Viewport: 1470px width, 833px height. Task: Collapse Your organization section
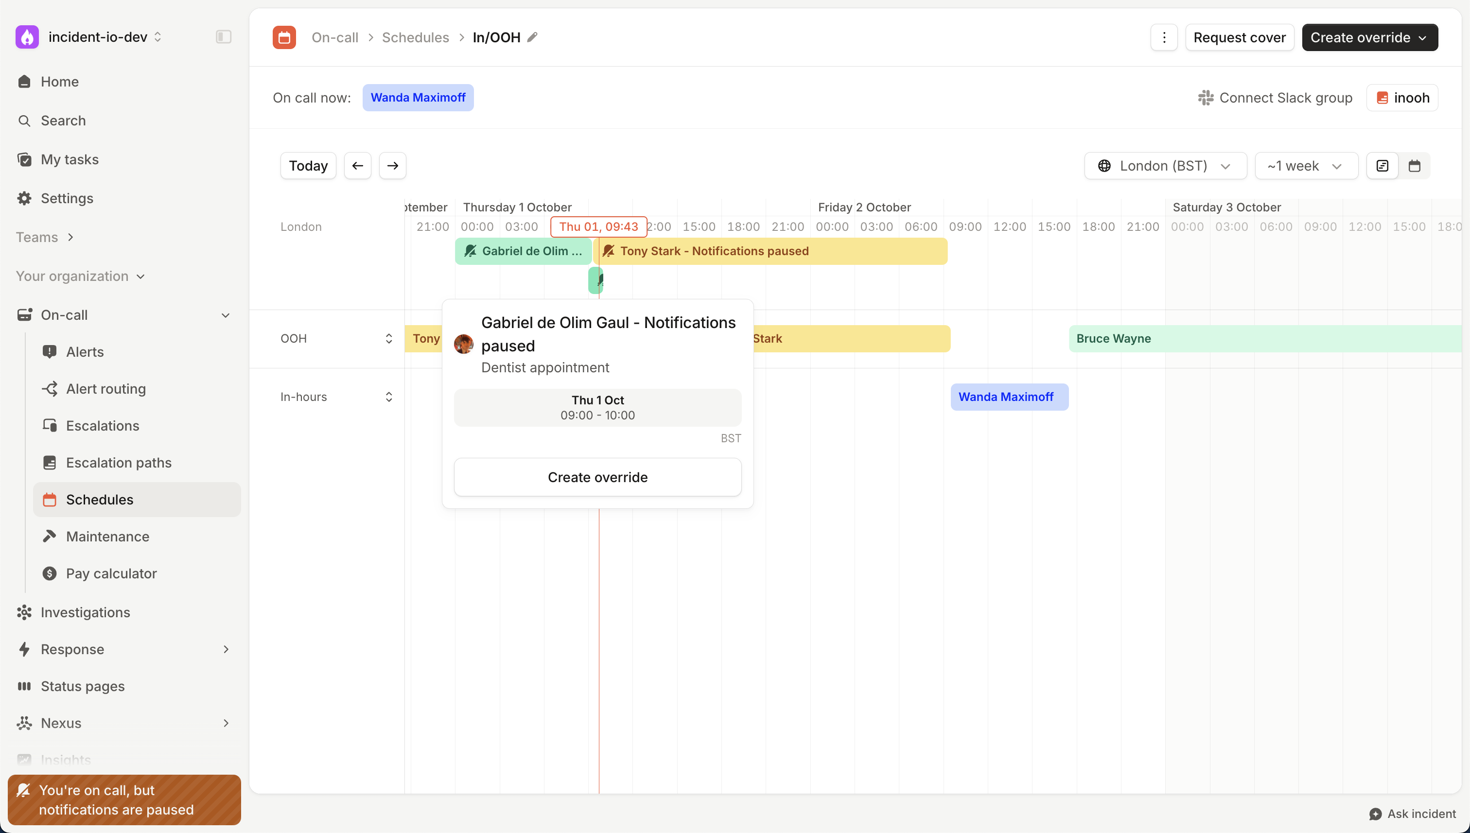tap(80, 277)
